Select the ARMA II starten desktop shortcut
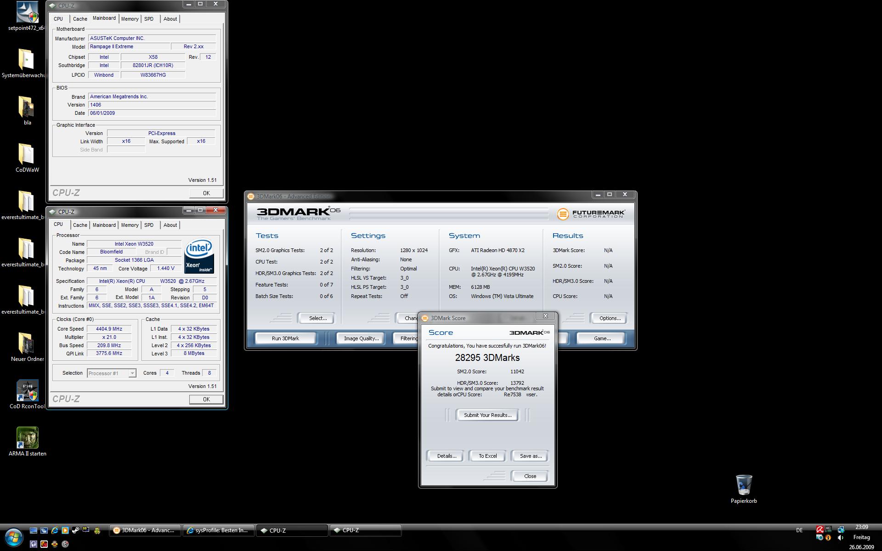 coord(27,441)
